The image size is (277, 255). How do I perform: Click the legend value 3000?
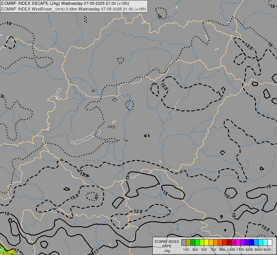click(x=258, y=250)
